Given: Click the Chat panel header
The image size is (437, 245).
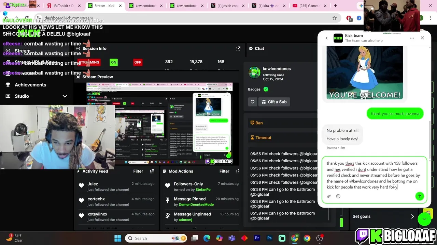Looking at the screenshot, I should click(x=256, y=49).
